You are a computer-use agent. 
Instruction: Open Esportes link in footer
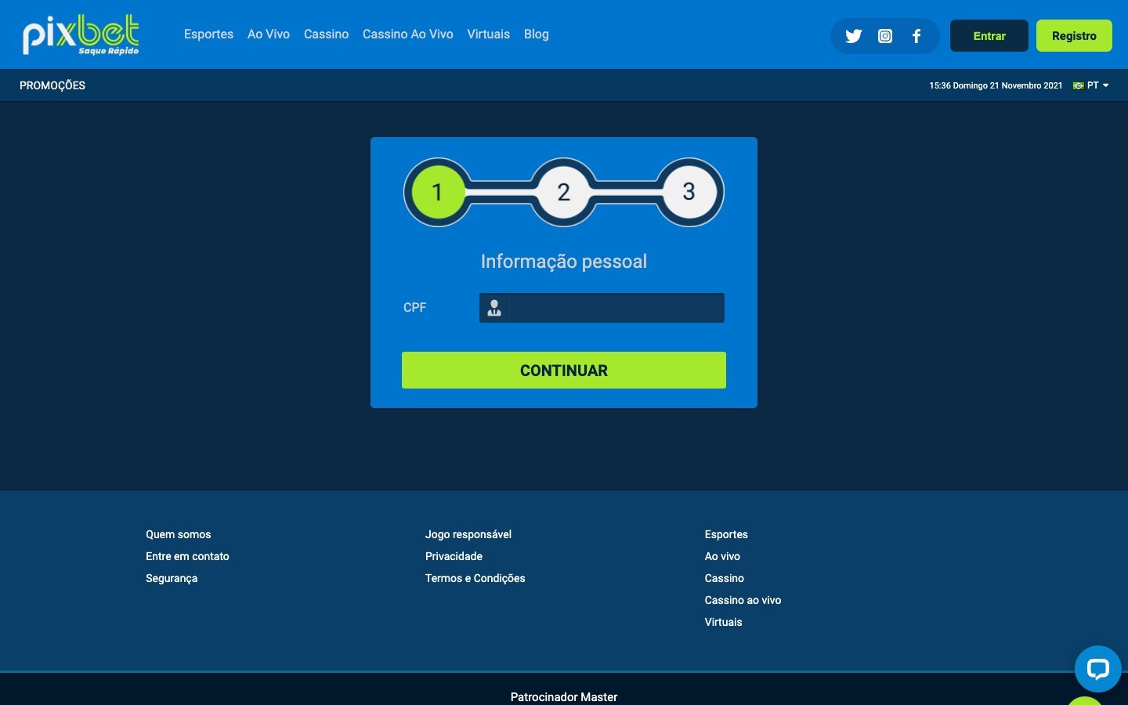(x=726, y=534)
